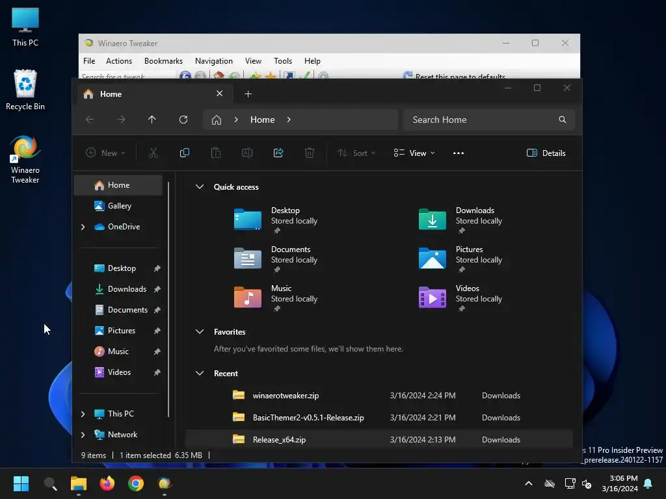Screen dimensions: 666x499
Task: Go up one folder level
Action: tap(152, 120)
